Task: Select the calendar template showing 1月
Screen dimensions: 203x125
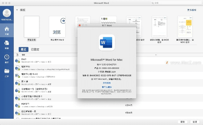Action: pos(108,20)
